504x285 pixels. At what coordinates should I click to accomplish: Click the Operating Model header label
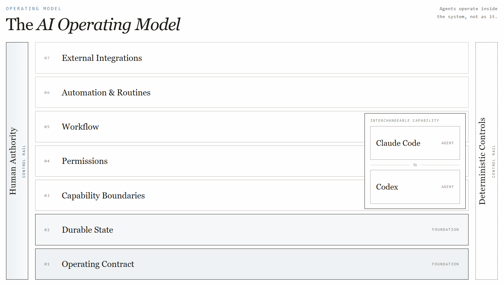34,9
